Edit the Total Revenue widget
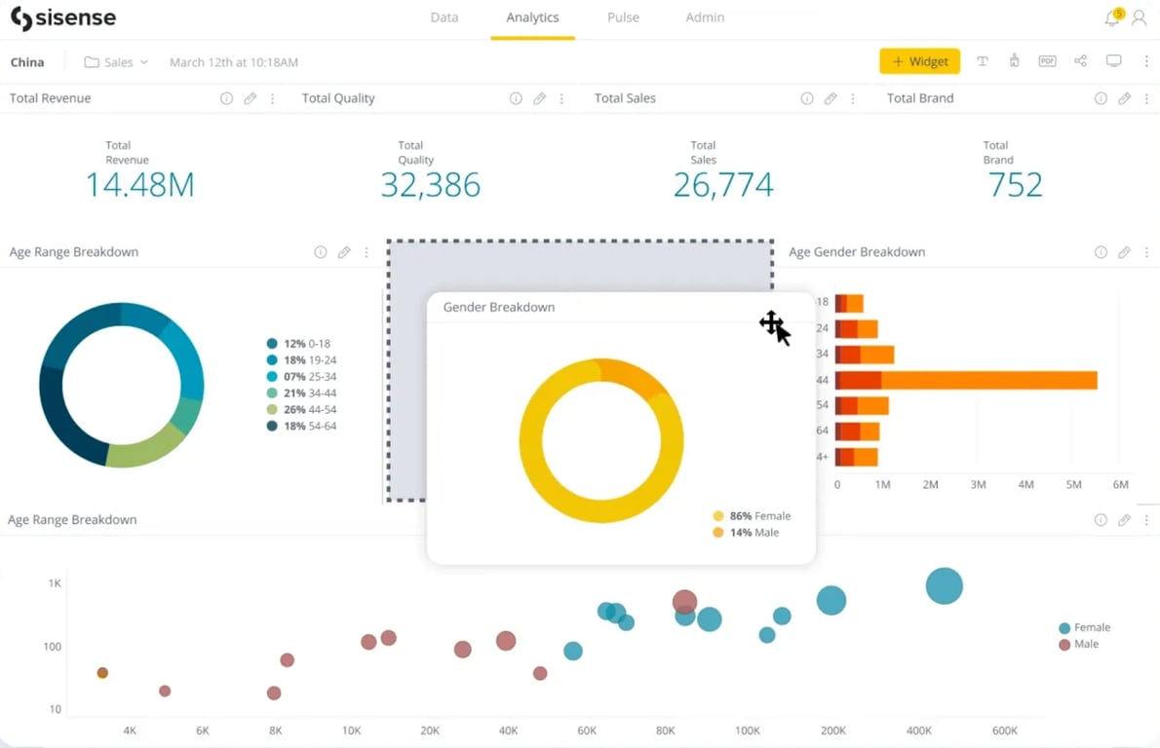The height and width of the screenshot is (748, 1160). (251, 98)
